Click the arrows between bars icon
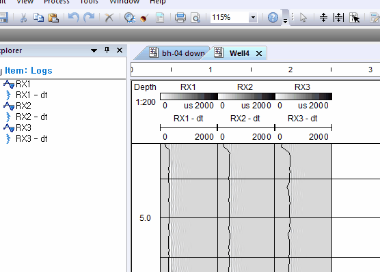380x272 pixels. [338, 18]
